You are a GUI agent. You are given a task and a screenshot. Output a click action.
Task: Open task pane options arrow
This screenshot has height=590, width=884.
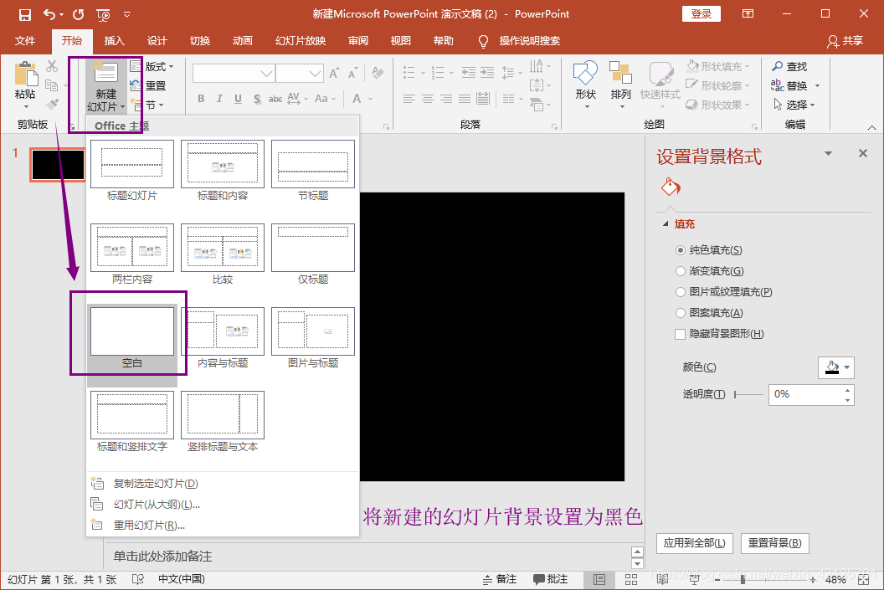point(828,153)
